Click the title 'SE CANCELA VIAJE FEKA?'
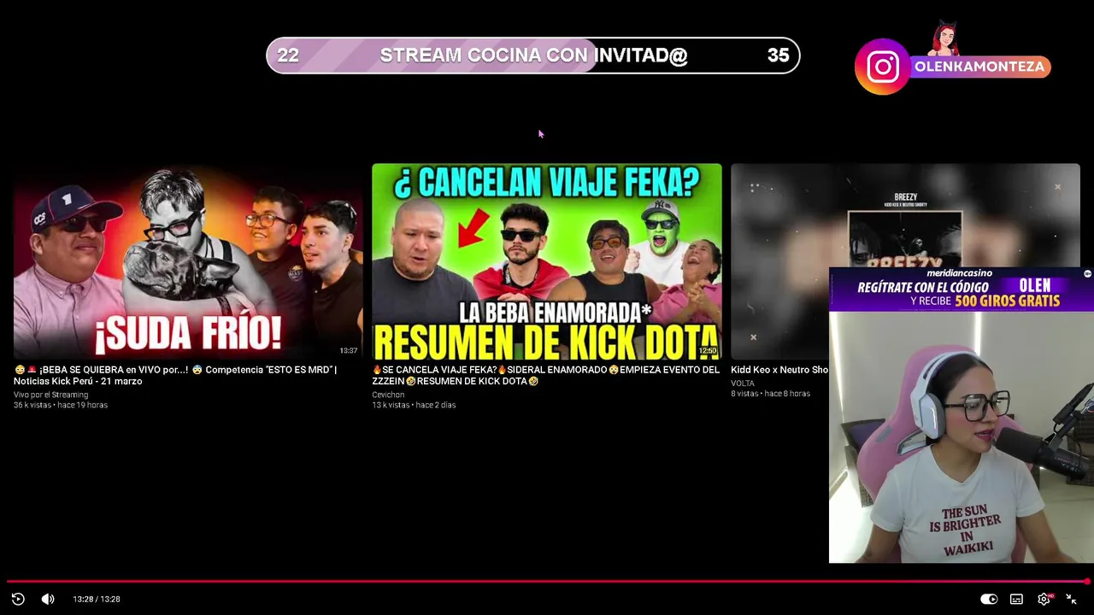1094x615 pixels. point(545,375)
